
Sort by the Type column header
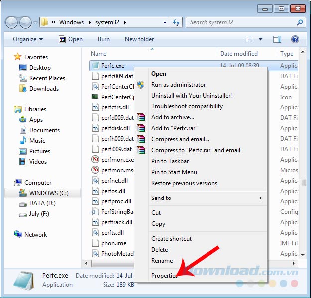click(x=287, y=54)
